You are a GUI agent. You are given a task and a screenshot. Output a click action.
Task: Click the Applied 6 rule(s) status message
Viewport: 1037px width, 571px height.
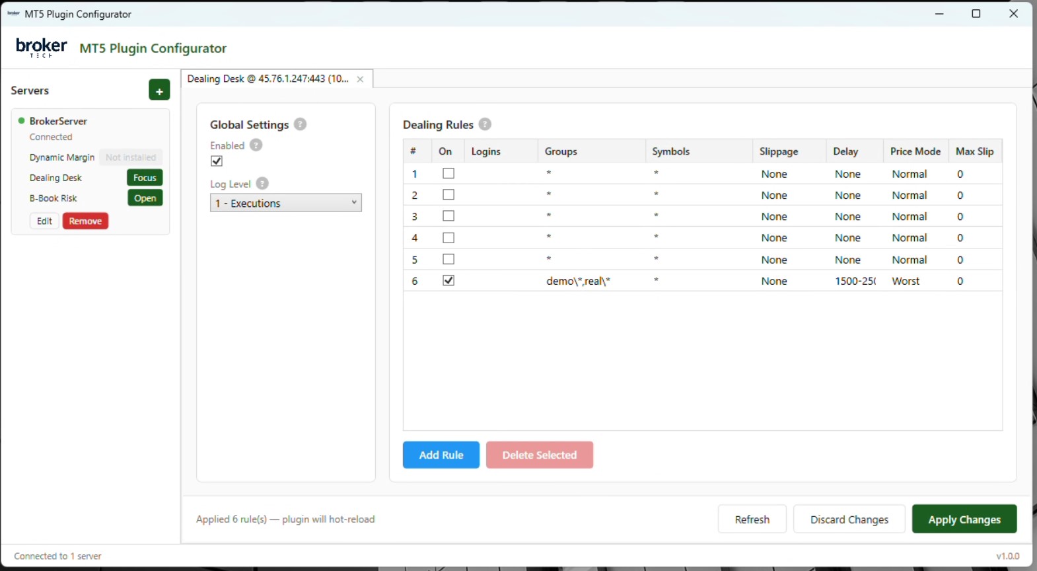point(285,519)
